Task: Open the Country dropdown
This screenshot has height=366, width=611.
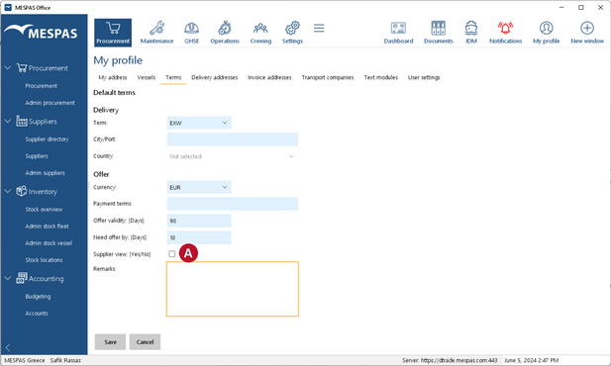Action: (233, 156)
